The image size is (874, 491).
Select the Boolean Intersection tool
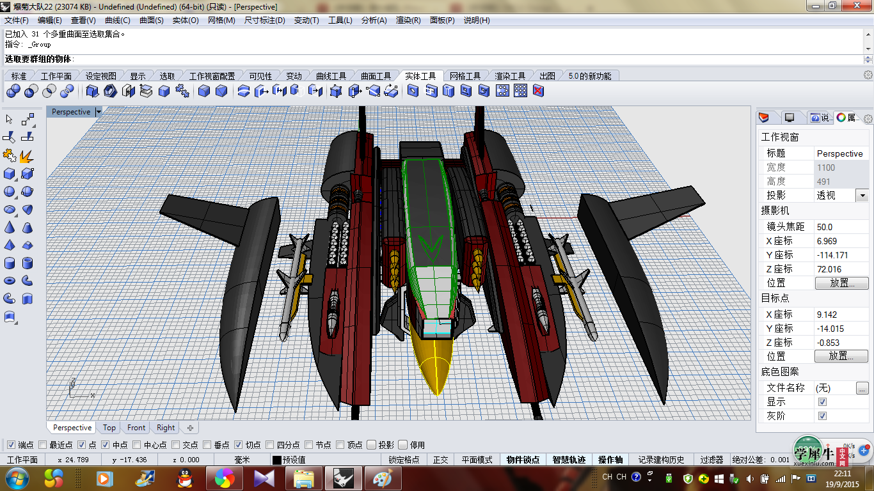click(x=49, y=91)
